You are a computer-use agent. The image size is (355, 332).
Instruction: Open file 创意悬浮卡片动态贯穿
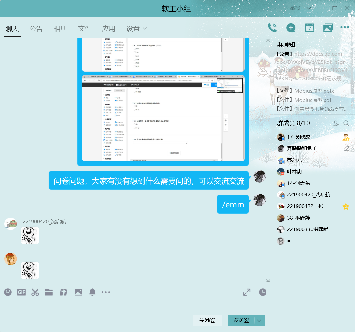click(x=321, y=109)
